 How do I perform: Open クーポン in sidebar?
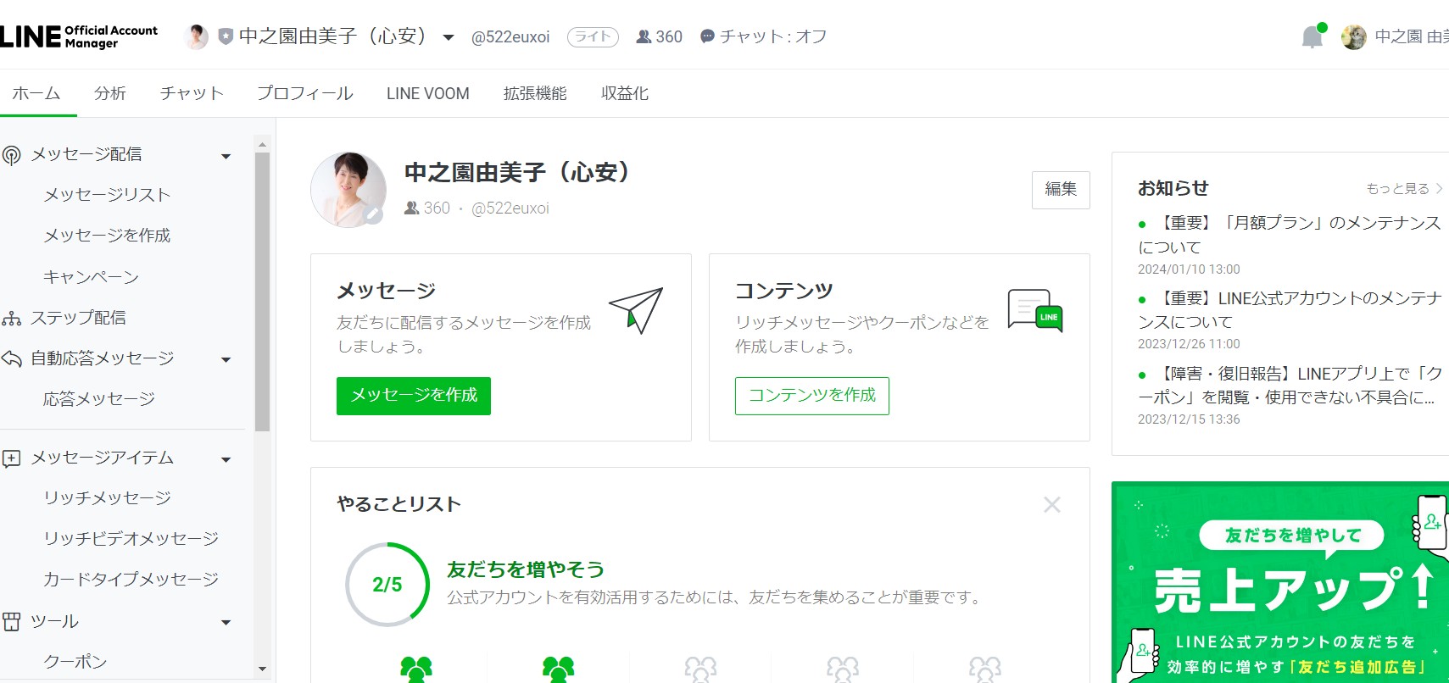pos(75,662)
